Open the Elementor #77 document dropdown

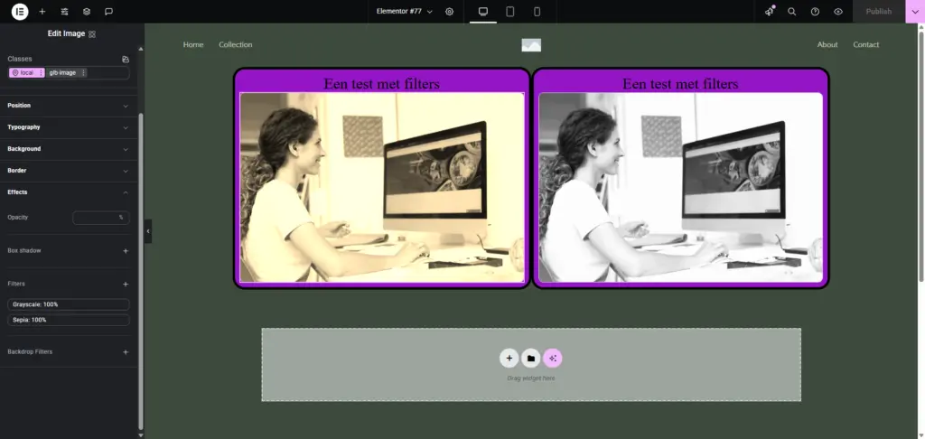(x=404, y=11)
